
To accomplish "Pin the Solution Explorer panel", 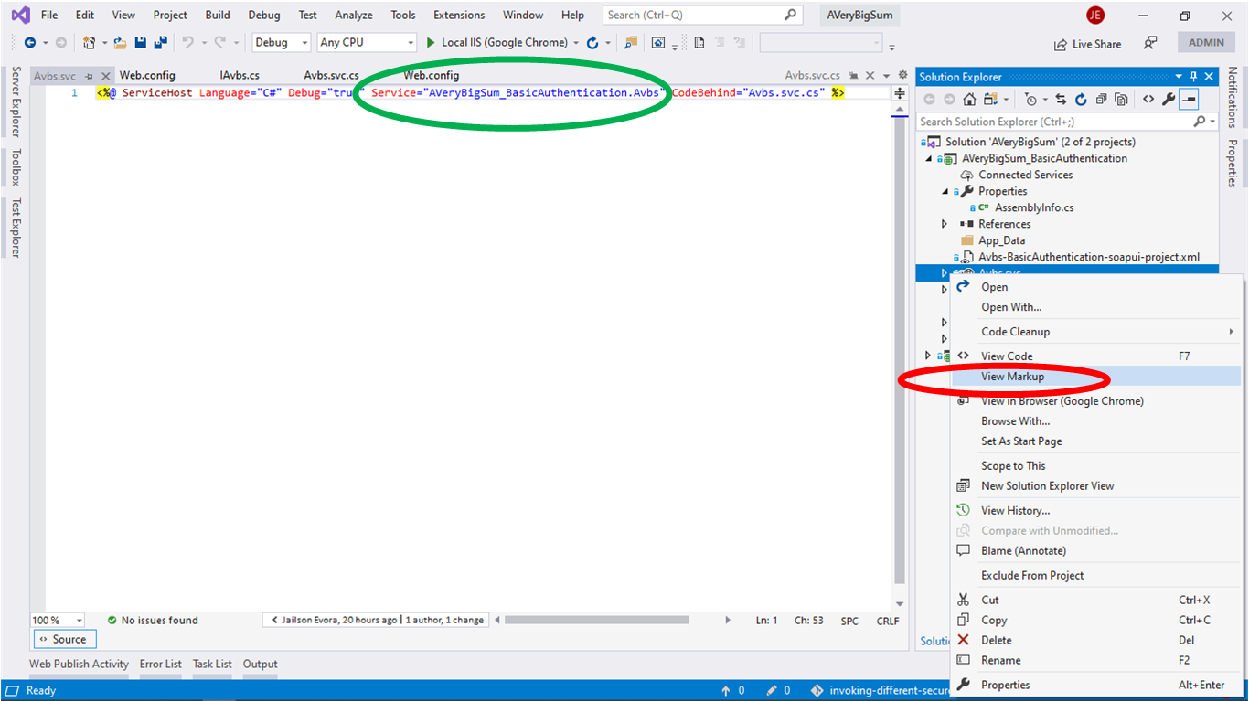I will 1193,77.
